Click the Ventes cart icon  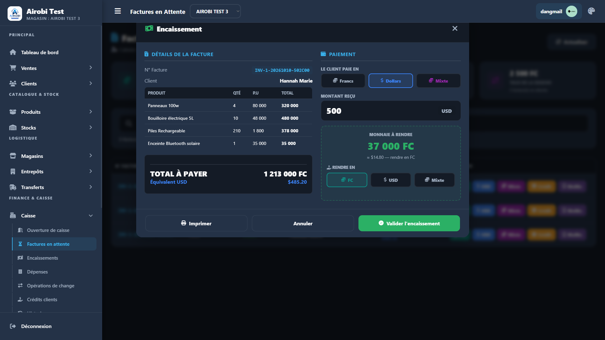(x=13, y=68)
